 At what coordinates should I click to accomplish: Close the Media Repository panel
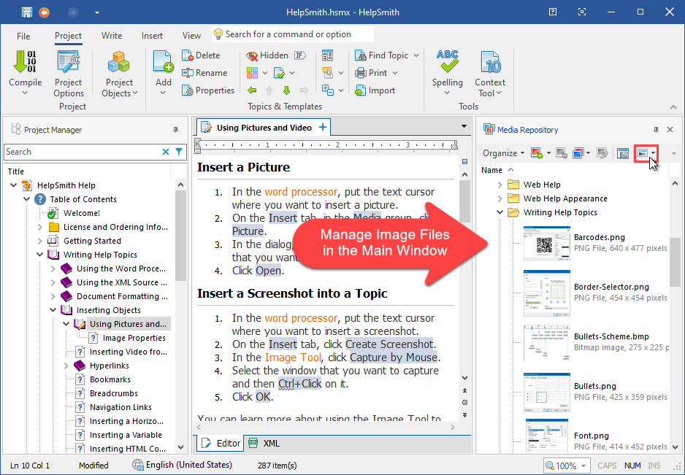tap(670, 130)
